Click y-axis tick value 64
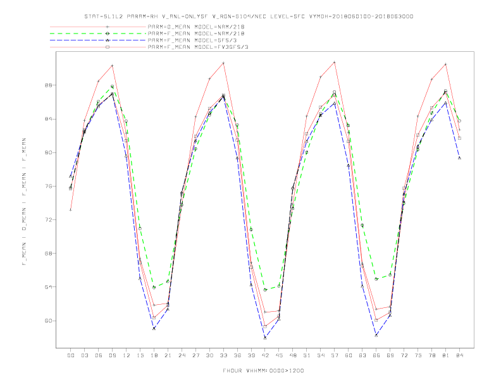The image size is (501, 387). tap(48, 287)
